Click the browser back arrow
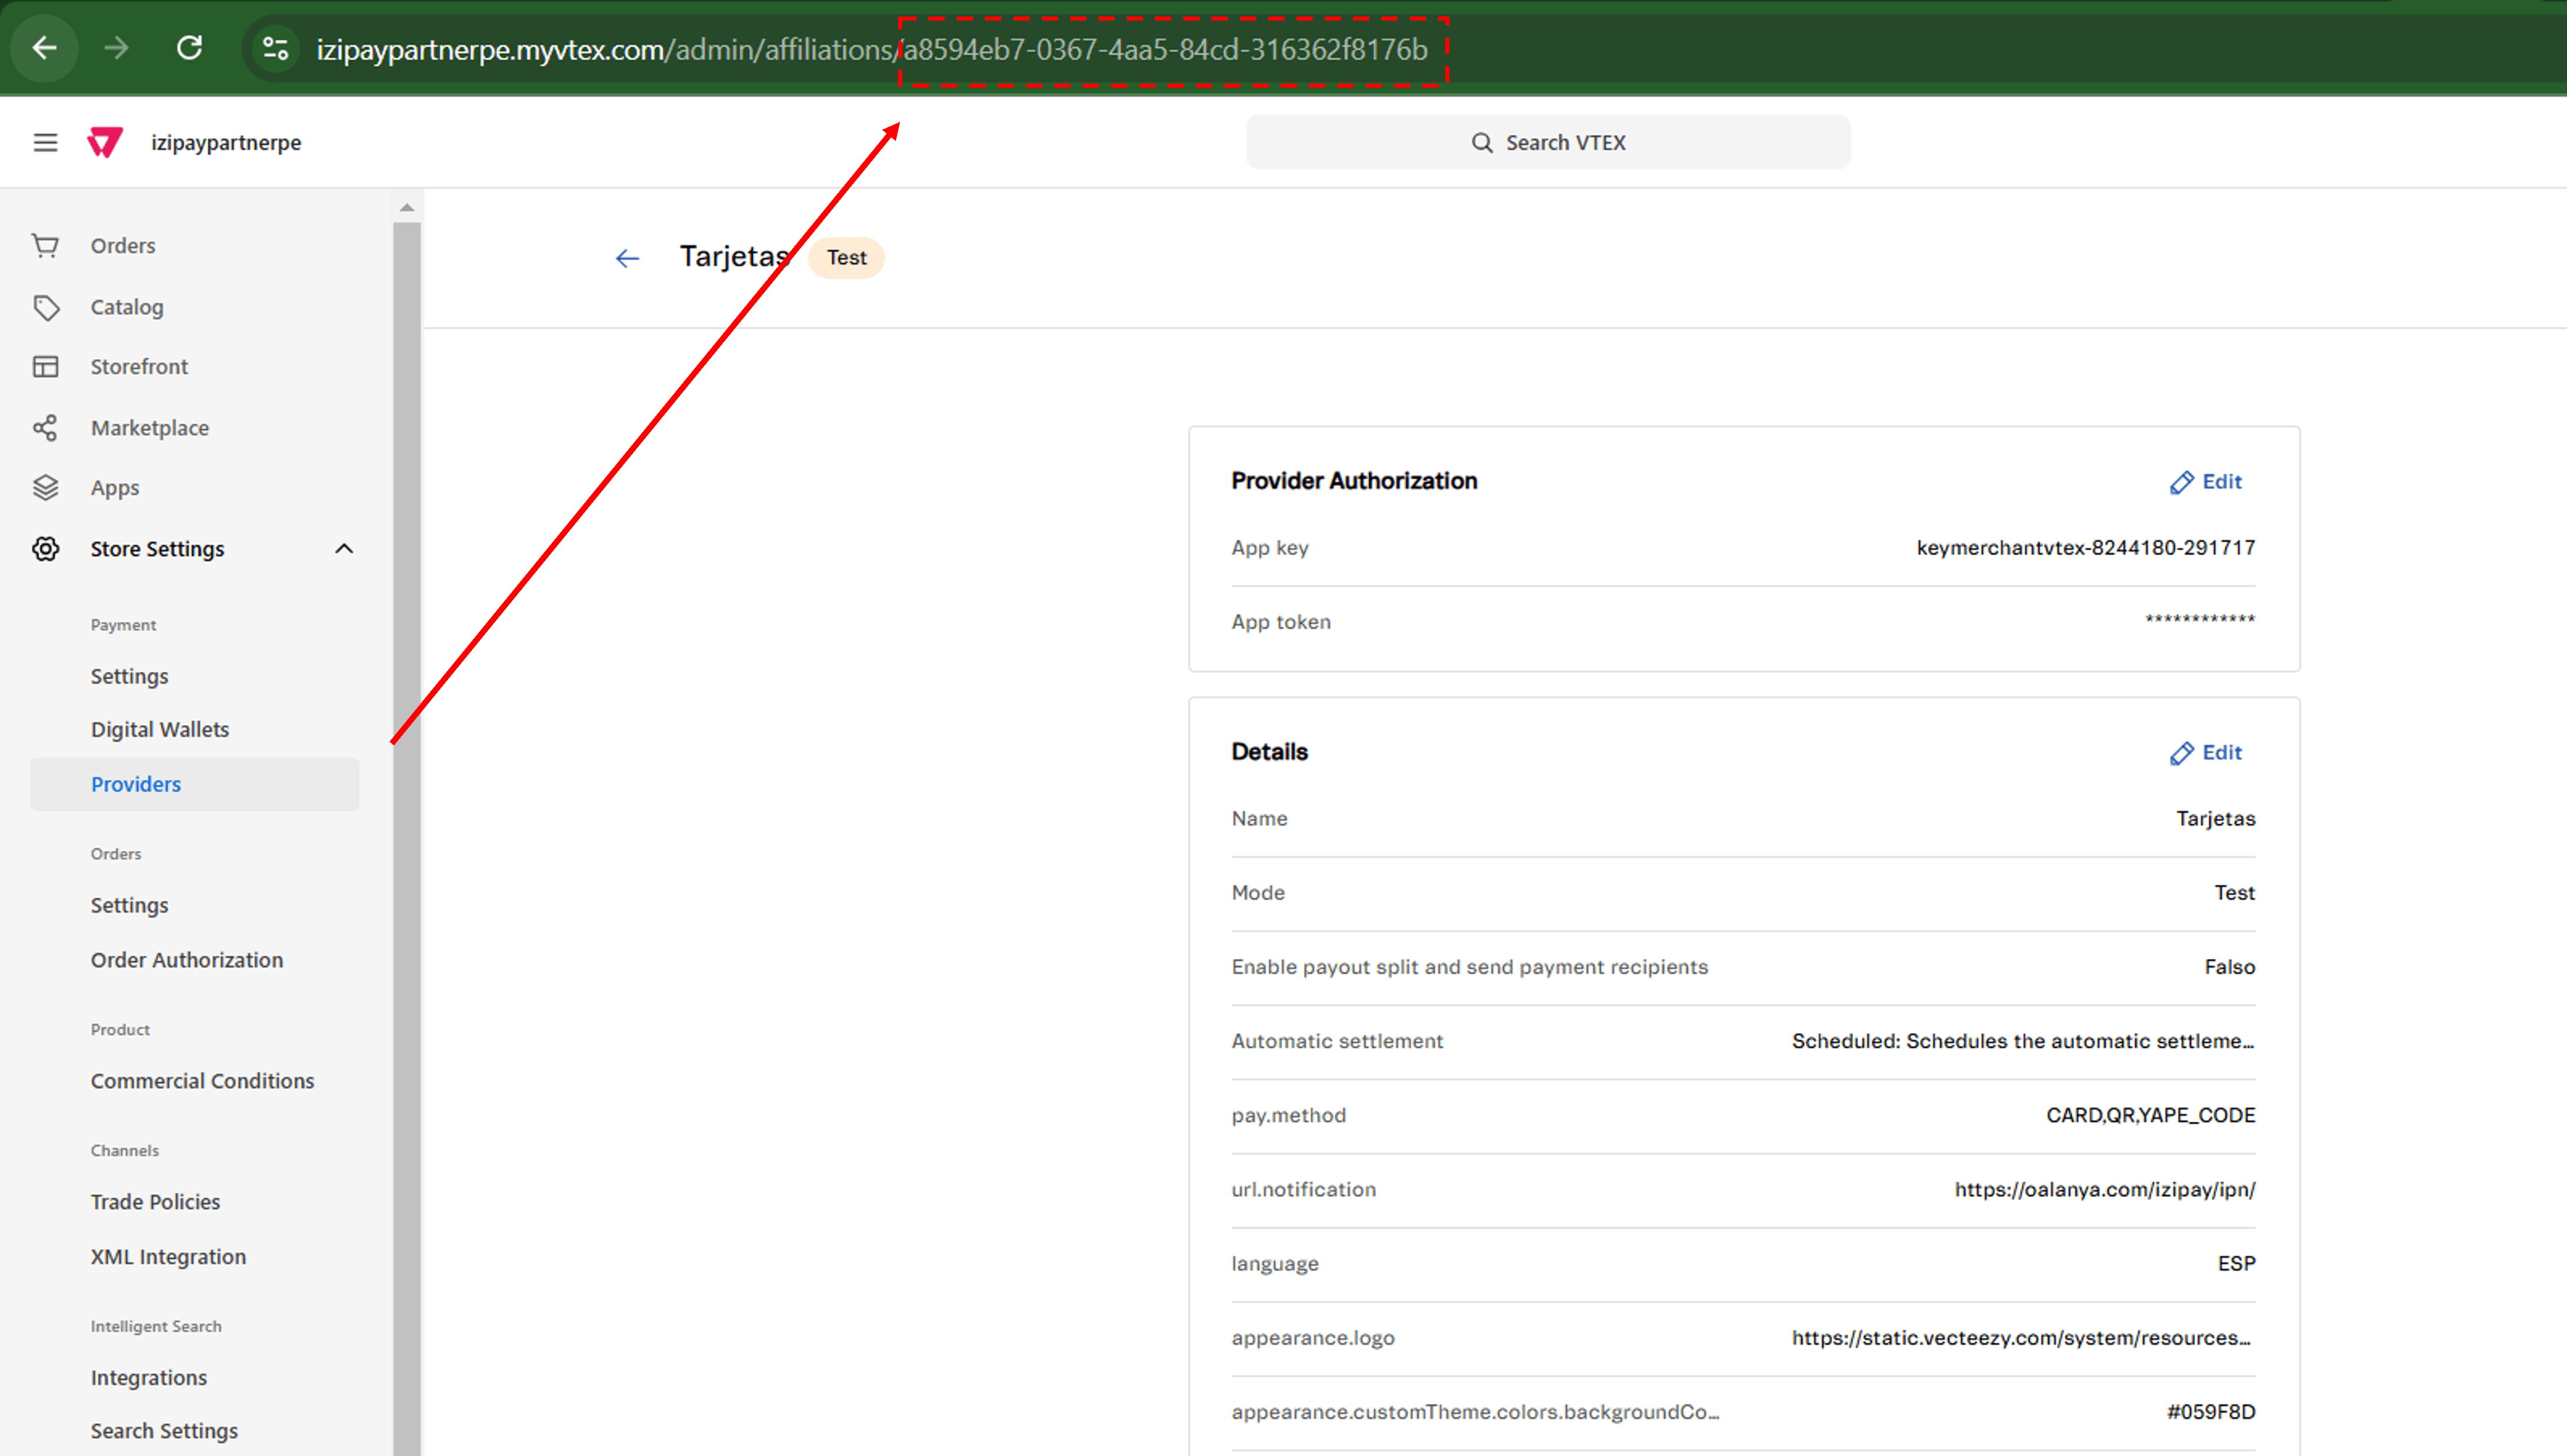This screenshot has width=2567, height=1456. [44, 48]
